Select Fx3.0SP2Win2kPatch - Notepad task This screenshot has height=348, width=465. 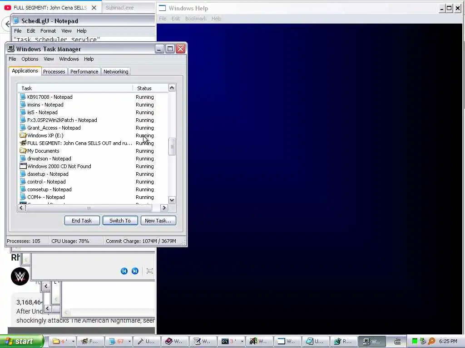[93, 120]
